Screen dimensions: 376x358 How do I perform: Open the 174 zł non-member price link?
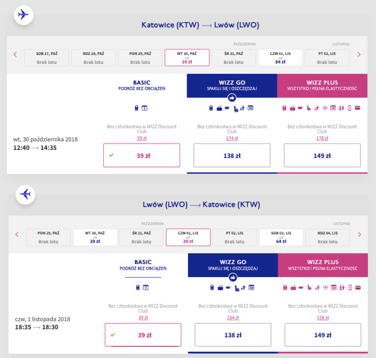tap(232, 138)
